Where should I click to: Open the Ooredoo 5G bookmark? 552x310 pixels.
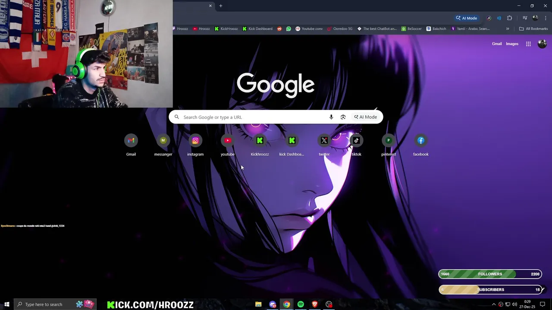coord(340,29)
